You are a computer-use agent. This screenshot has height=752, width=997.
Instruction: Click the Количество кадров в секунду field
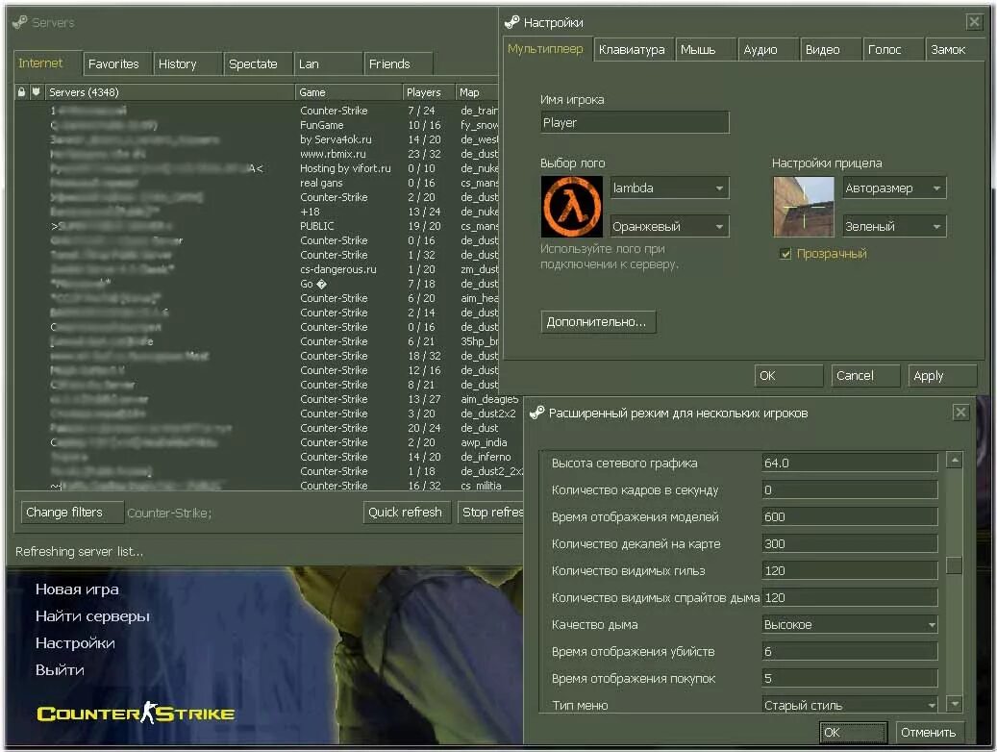[x=850, y=489]
